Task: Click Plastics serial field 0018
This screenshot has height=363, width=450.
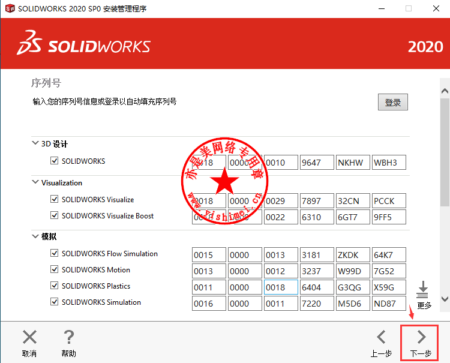Action: pyautogui.click(x=281, y=287)
